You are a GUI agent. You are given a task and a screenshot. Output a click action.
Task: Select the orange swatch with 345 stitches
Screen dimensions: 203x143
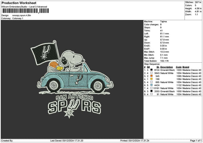click(151, 76)
